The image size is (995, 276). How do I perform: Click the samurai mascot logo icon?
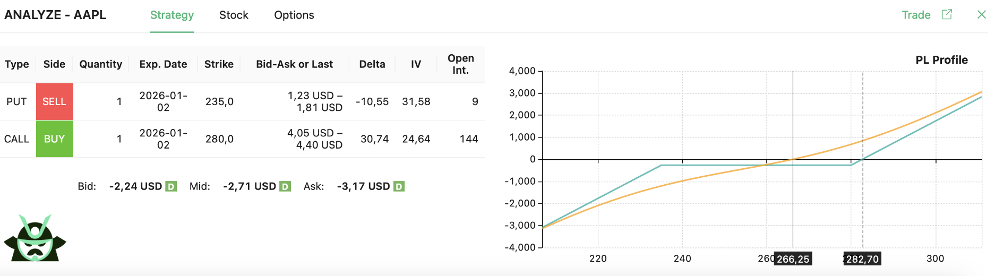coord(35,238)
